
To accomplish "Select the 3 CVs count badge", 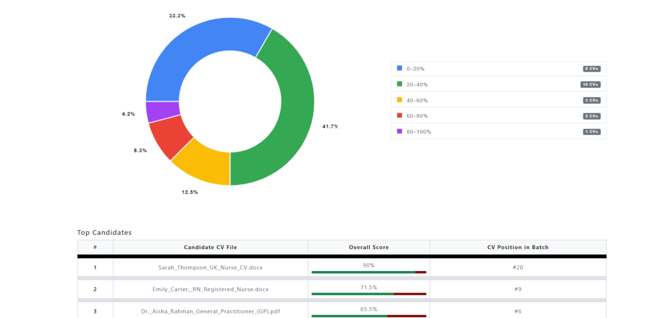I will pos(592,100).
